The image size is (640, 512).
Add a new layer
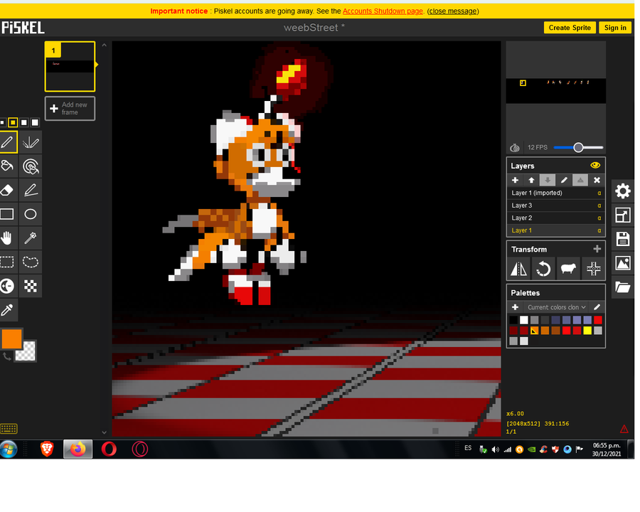pyautogui.click(x=515, y=180)
